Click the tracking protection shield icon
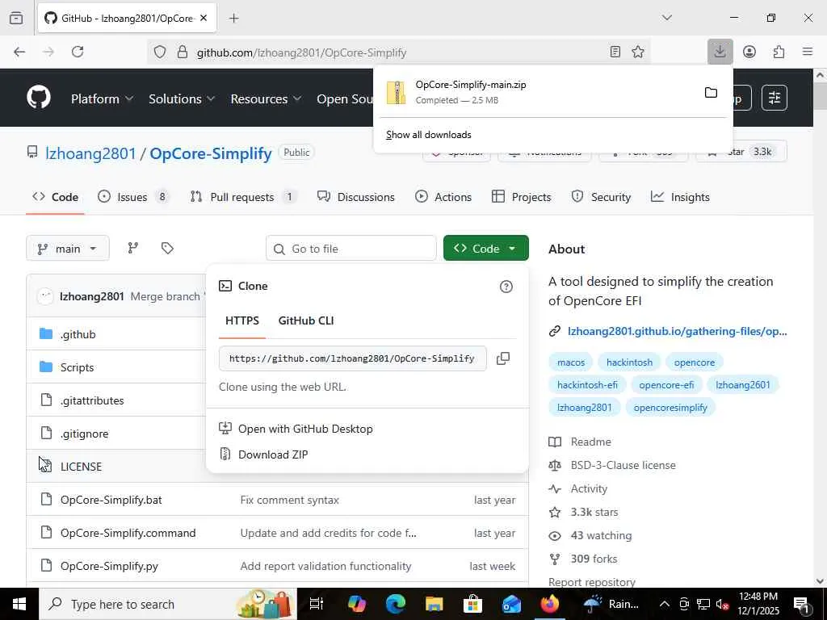827x620 pixels. click(x=160, y=52)
